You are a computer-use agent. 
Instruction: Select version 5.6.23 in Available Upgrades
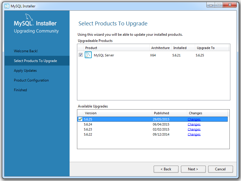tap(152, 129)
